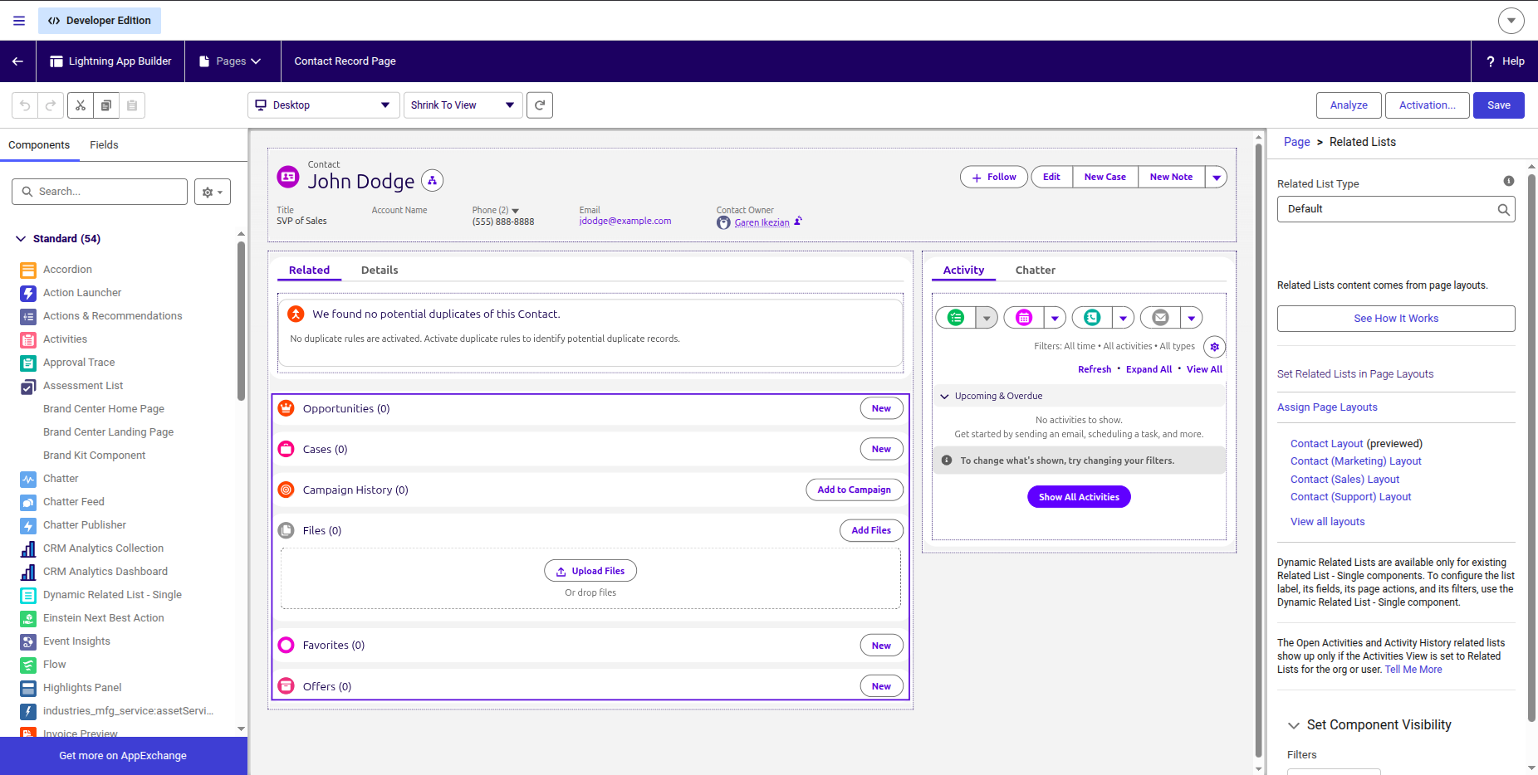Click the log a call icon

(1092, 318)
